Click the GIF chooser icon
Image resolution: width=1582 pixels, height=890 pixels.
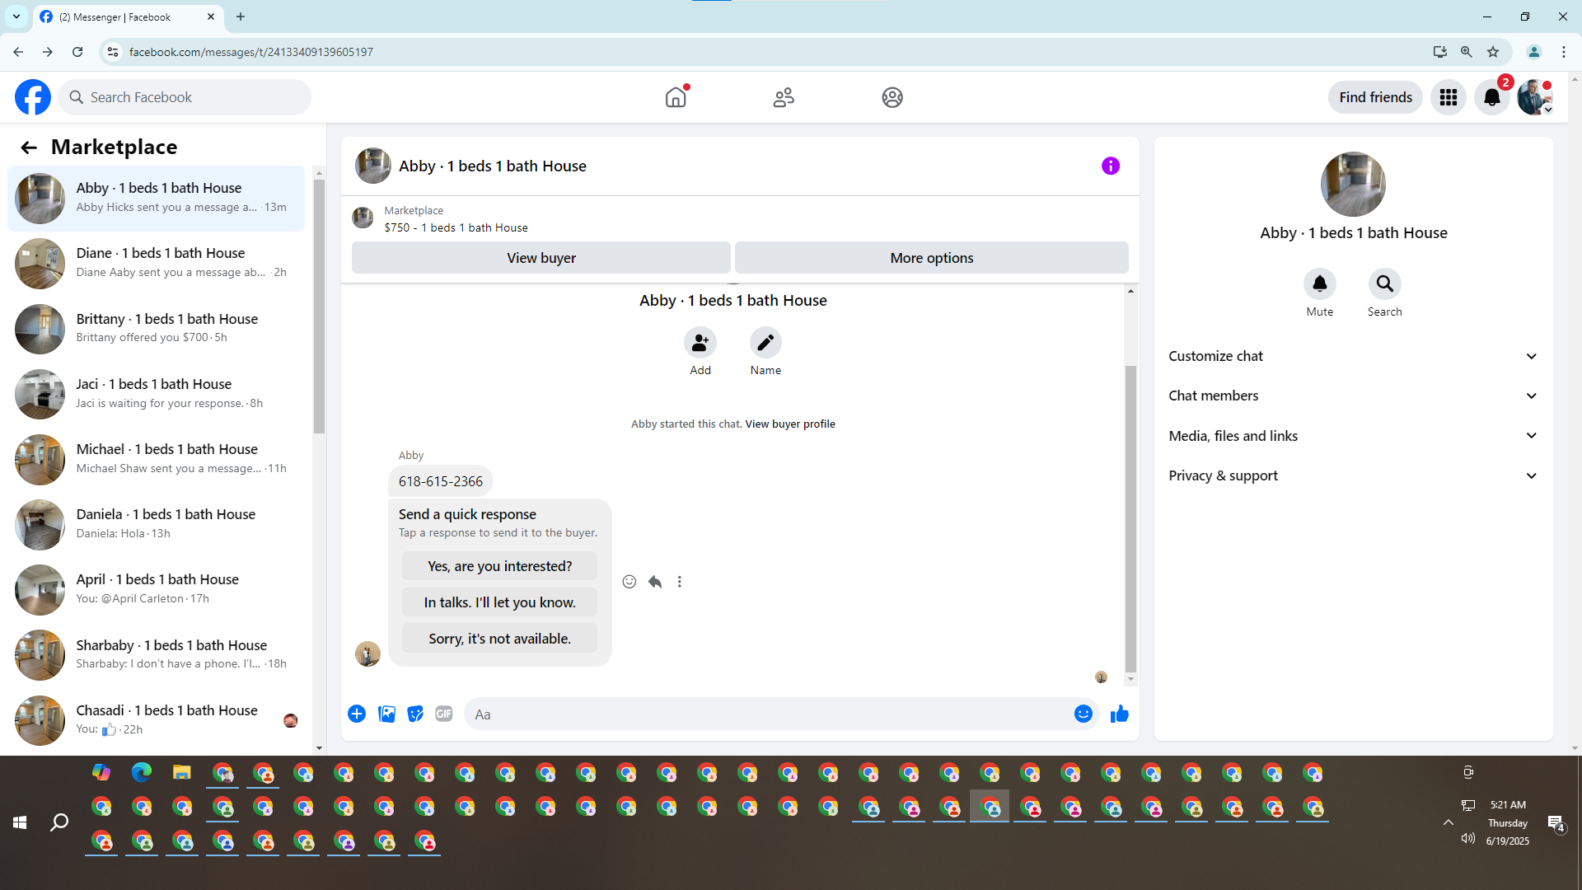pyautogui.click(x=444, y=714)
